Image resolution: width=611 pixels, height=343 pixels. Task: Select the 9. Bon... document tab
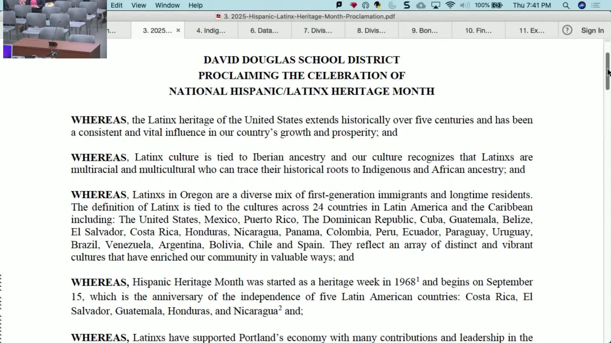[x=425, y=30]
